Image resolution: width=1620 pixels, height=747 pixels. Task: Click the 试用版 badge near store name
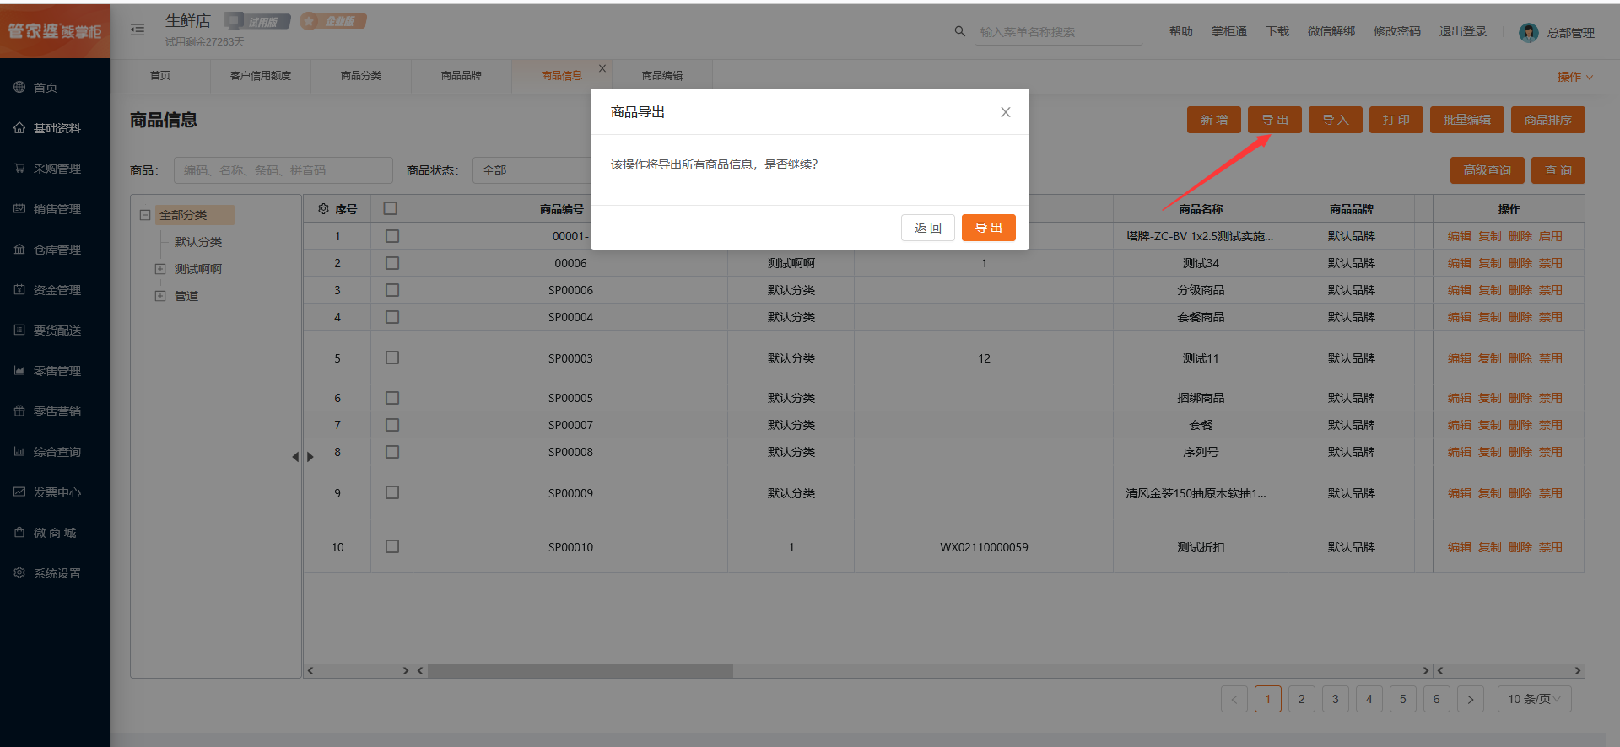tap(257, 21)
